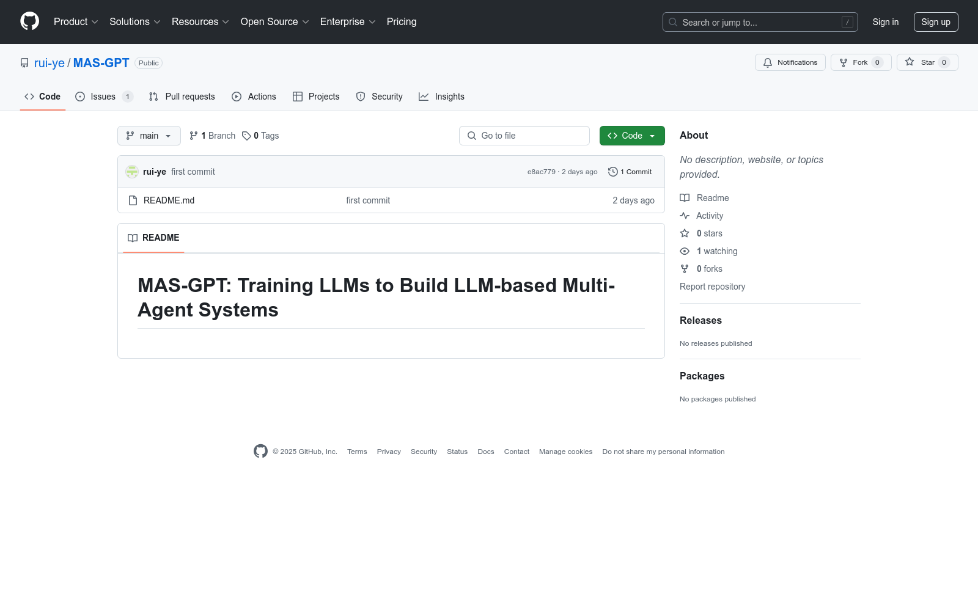Viewport: 978px width, 611px height.
Task: Open the main branch selector dropdown
Action: pyautogui.click(x=149, y=136)
